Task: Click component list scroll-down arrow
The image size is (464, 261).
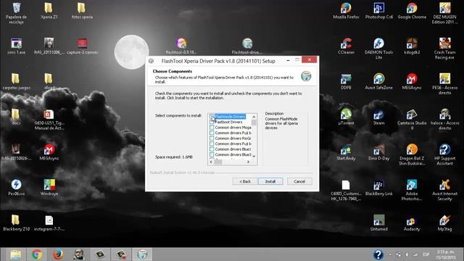Action: click(x=254, y=156)
